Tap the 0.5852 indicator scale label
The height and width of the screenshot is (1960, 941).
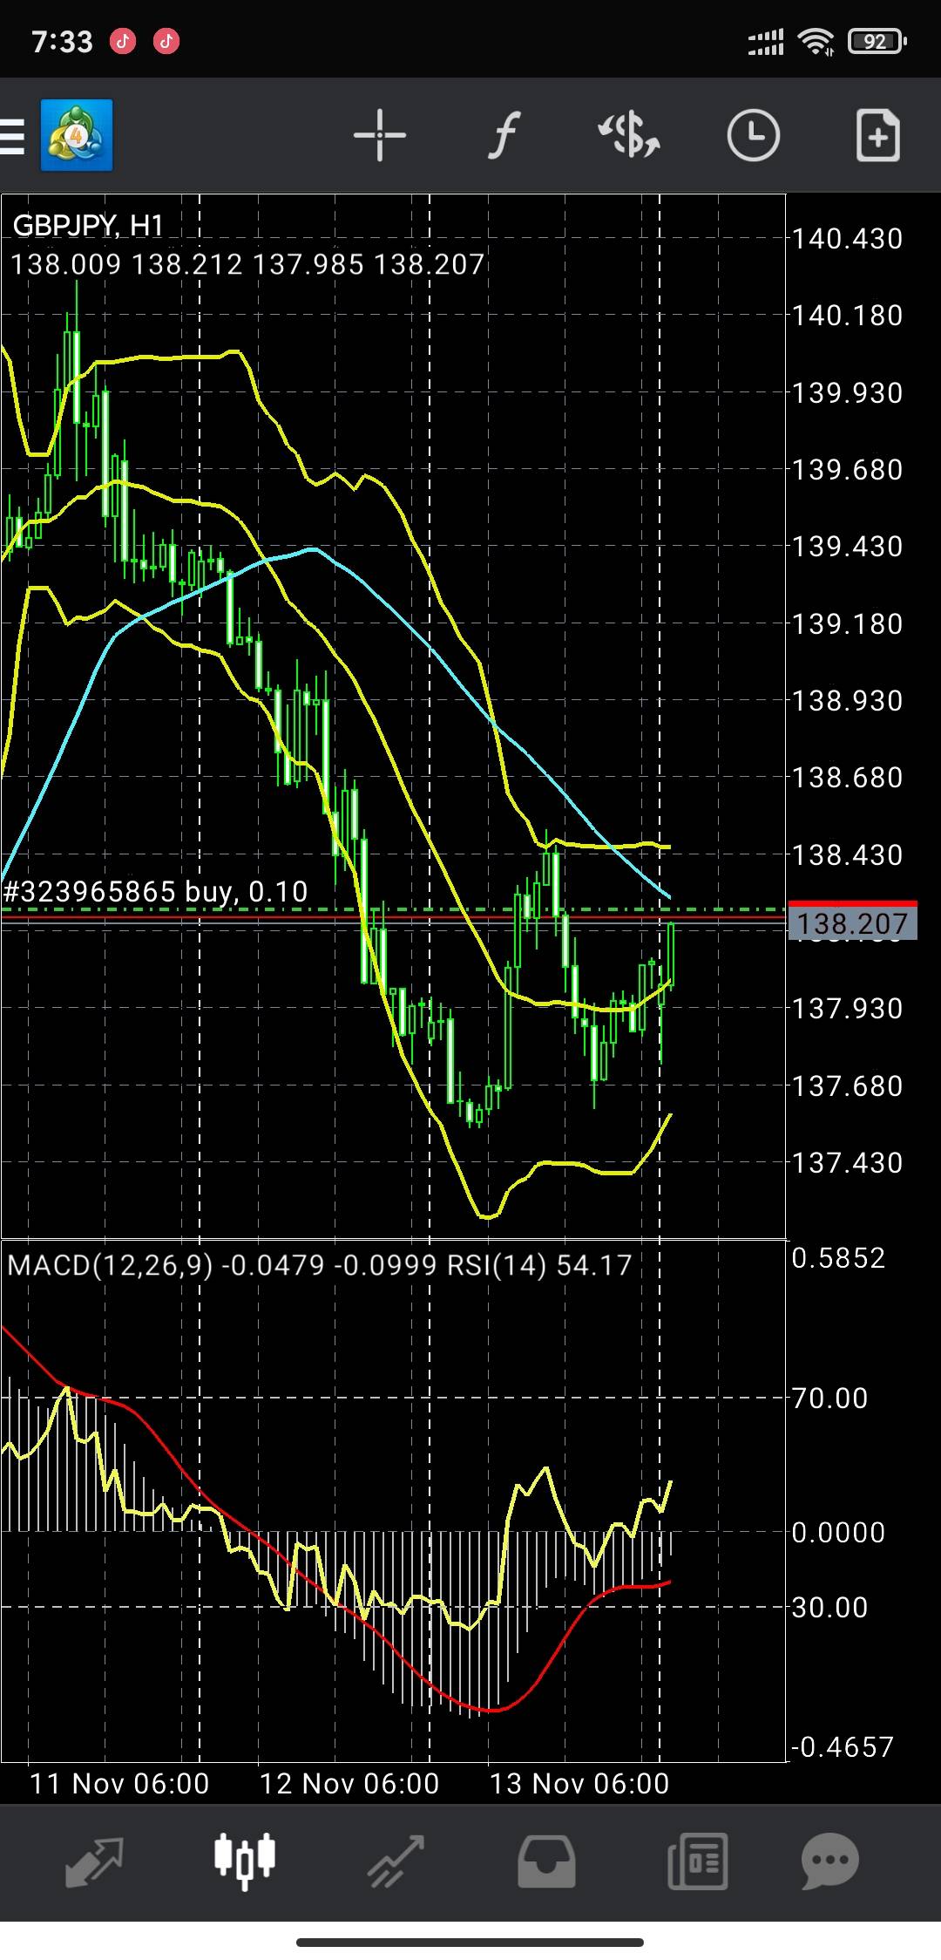click(838, 1258)
